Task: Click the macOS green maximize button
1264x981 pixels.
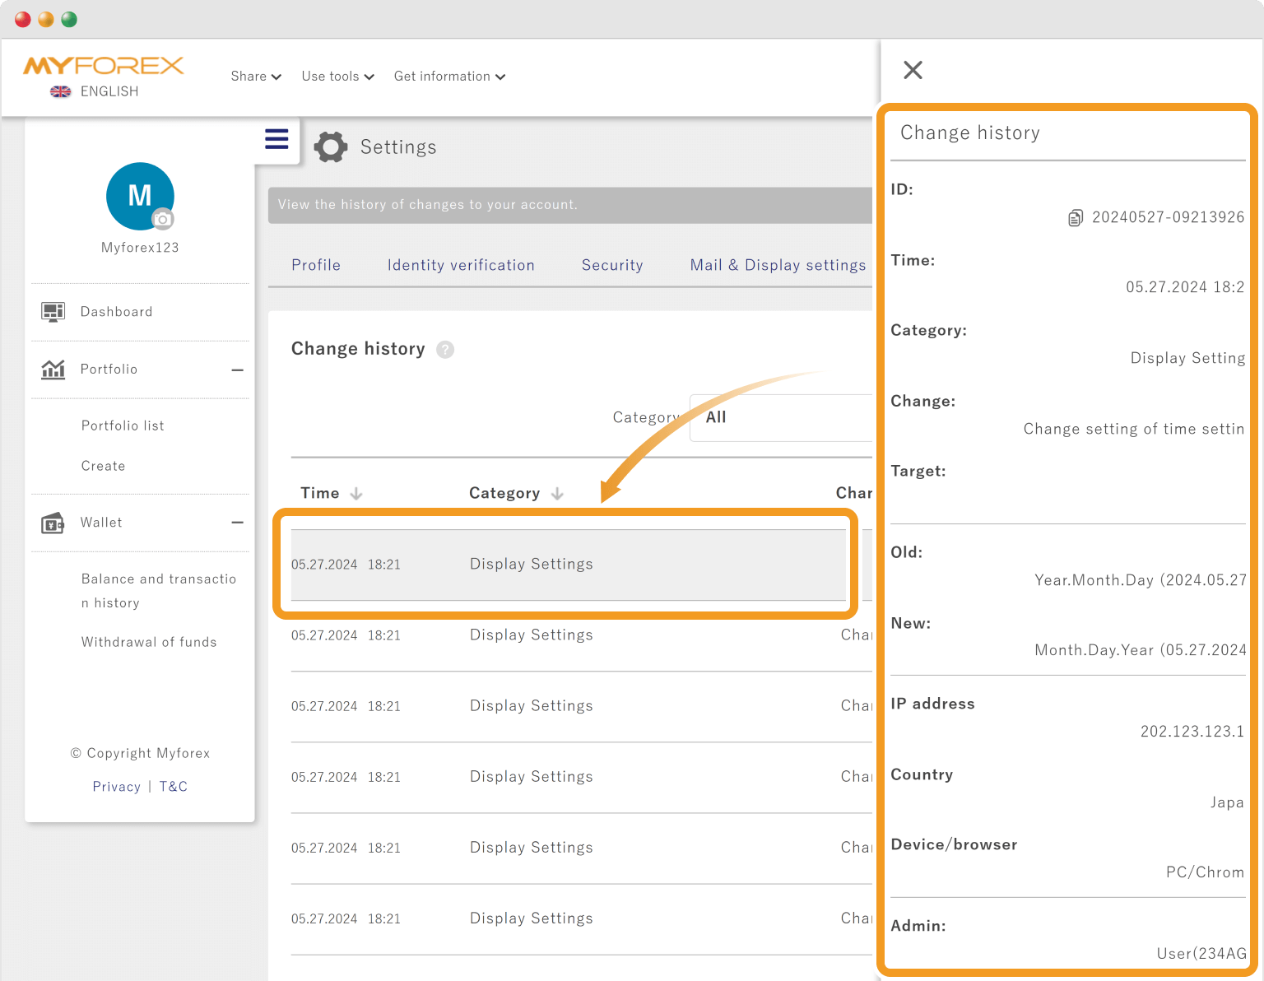Action: (x=69, y=20)
